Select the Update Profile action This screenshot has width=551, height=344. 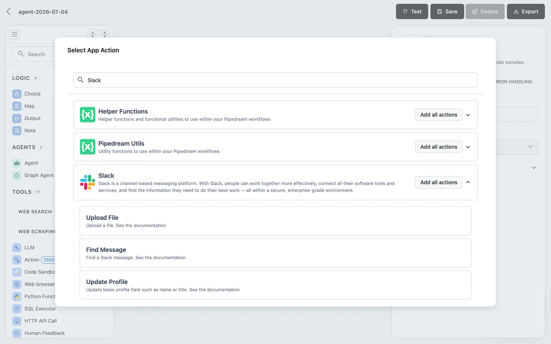tap(275, 285)
